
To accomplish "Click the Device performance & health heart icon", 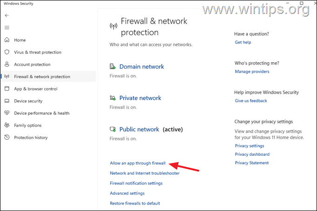I will pos(7,113).
